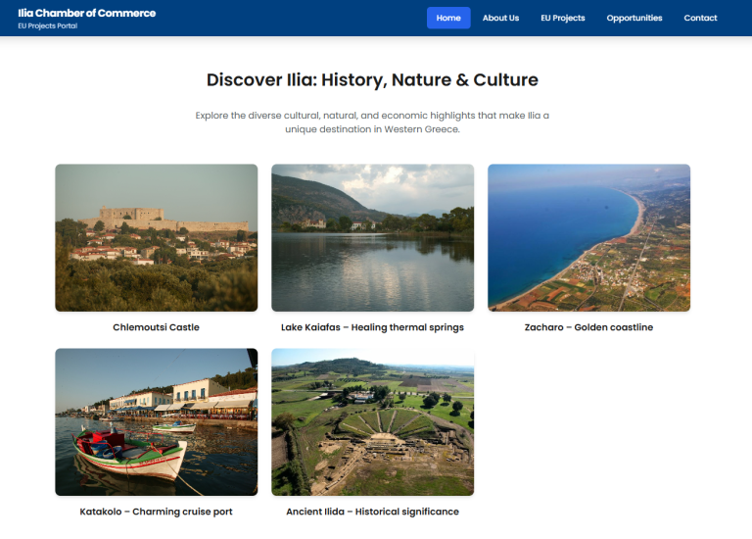Open the Chlemoutsi Castle photo

point(157,238)
